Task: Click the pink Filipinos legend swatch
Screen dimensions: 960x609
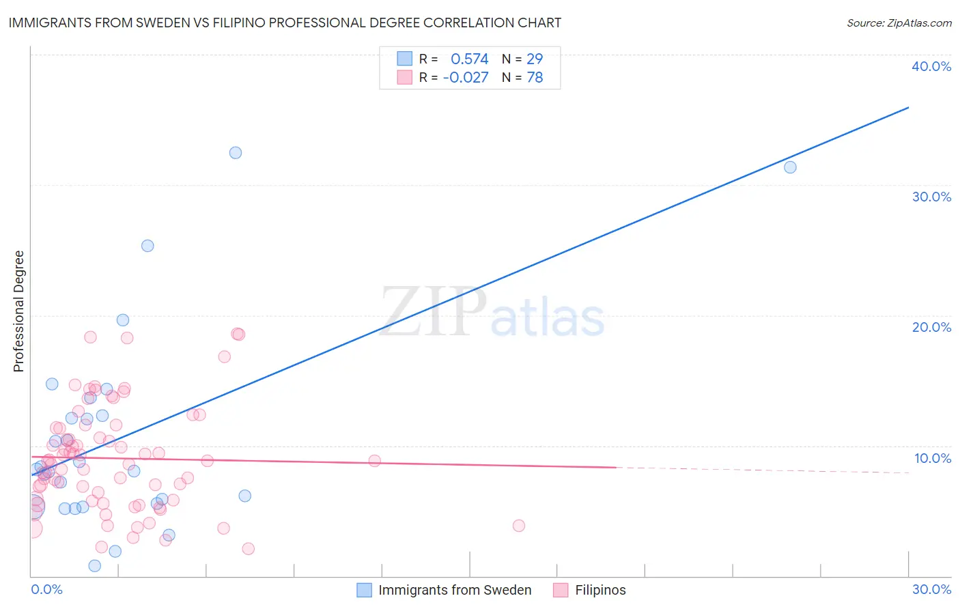Action: [561, 590]
